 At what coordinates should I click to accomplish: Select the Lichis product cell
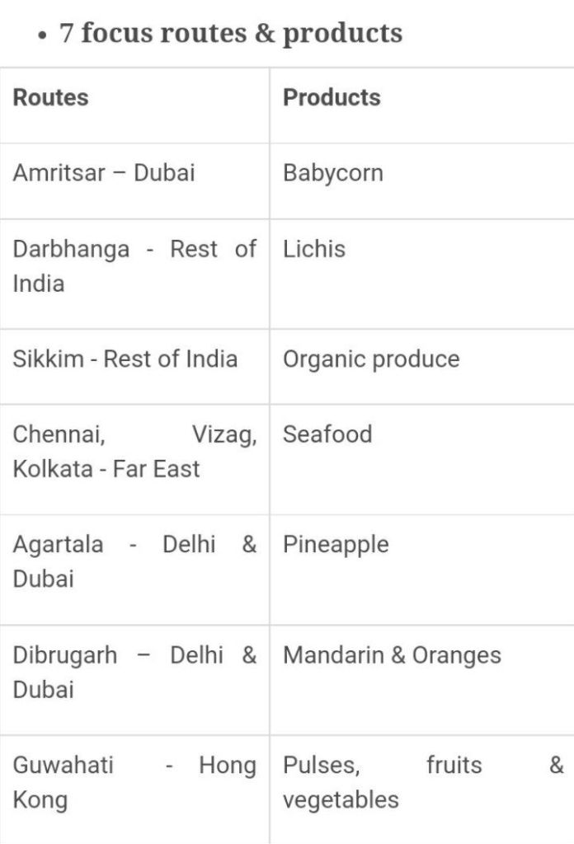tap(314, 249)
